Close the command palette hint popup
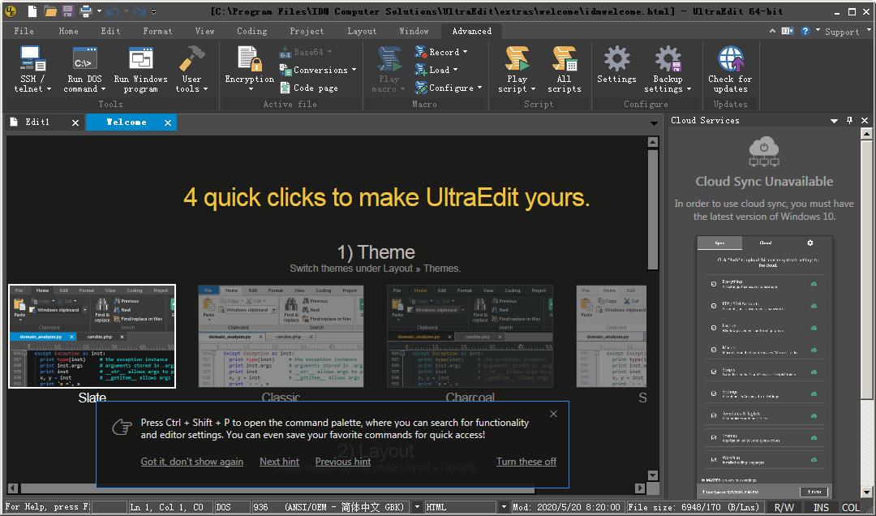The width and height of the screenshot is (876, 516). point(553,414)
